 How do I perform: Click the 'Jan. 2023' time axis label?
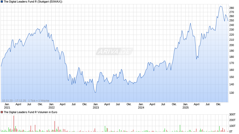96,106
